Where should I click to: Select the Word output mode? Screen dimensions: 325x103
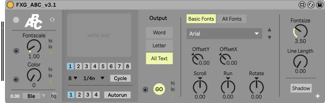coord(159,33)
